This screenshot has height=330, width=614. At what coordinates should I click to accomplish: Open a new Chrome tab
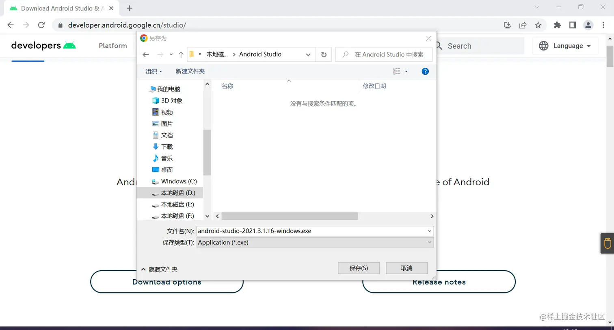(x=130, y=8)
